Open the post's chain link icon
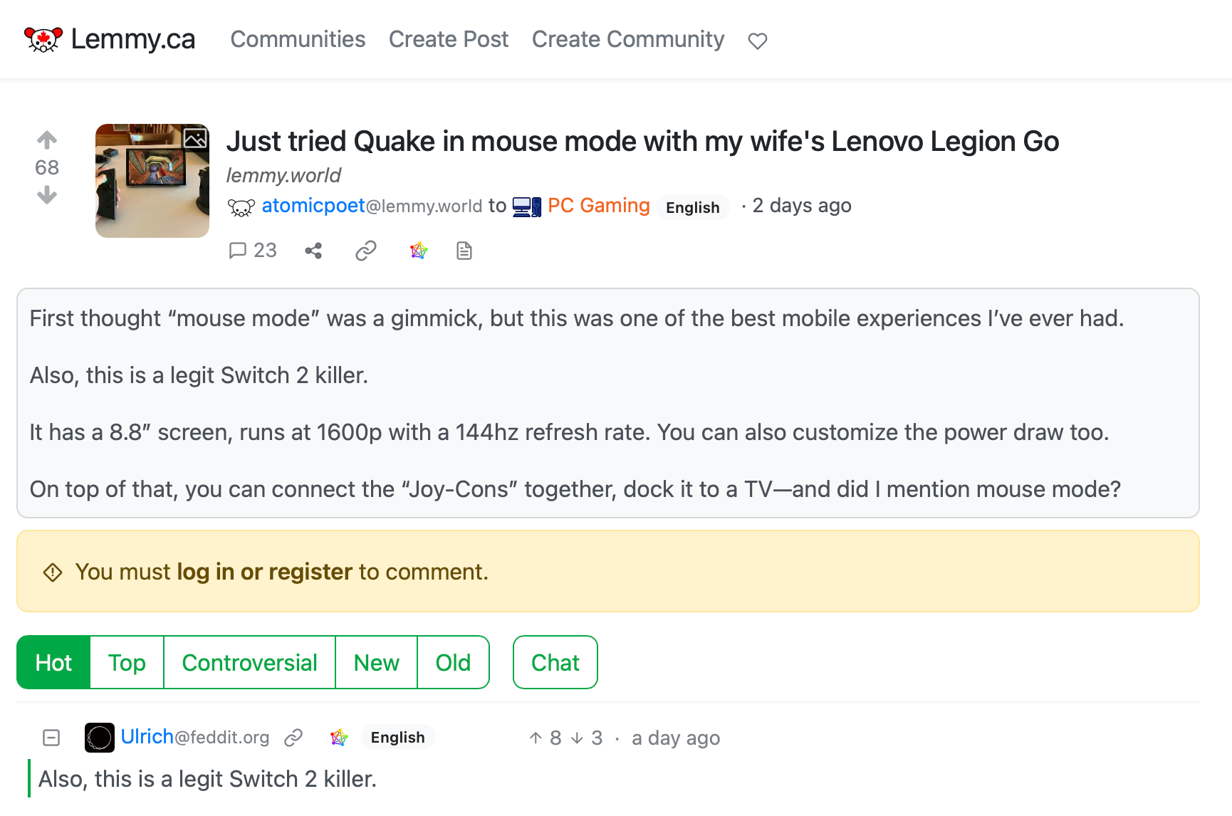The height and width of the screenshot is (816, 1232). pyautogui.click(x=366, y=251)
